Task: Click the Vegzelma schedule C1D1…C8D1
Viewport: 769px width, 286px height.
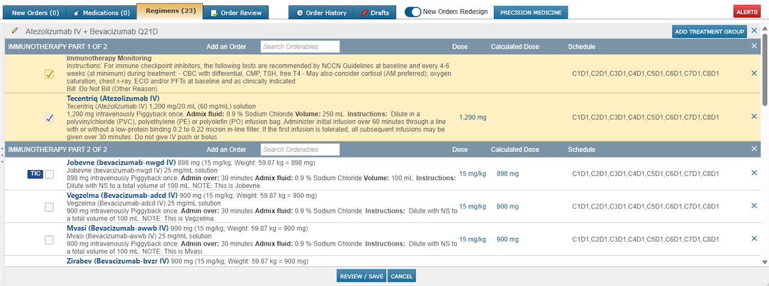Action: [645, 207]
